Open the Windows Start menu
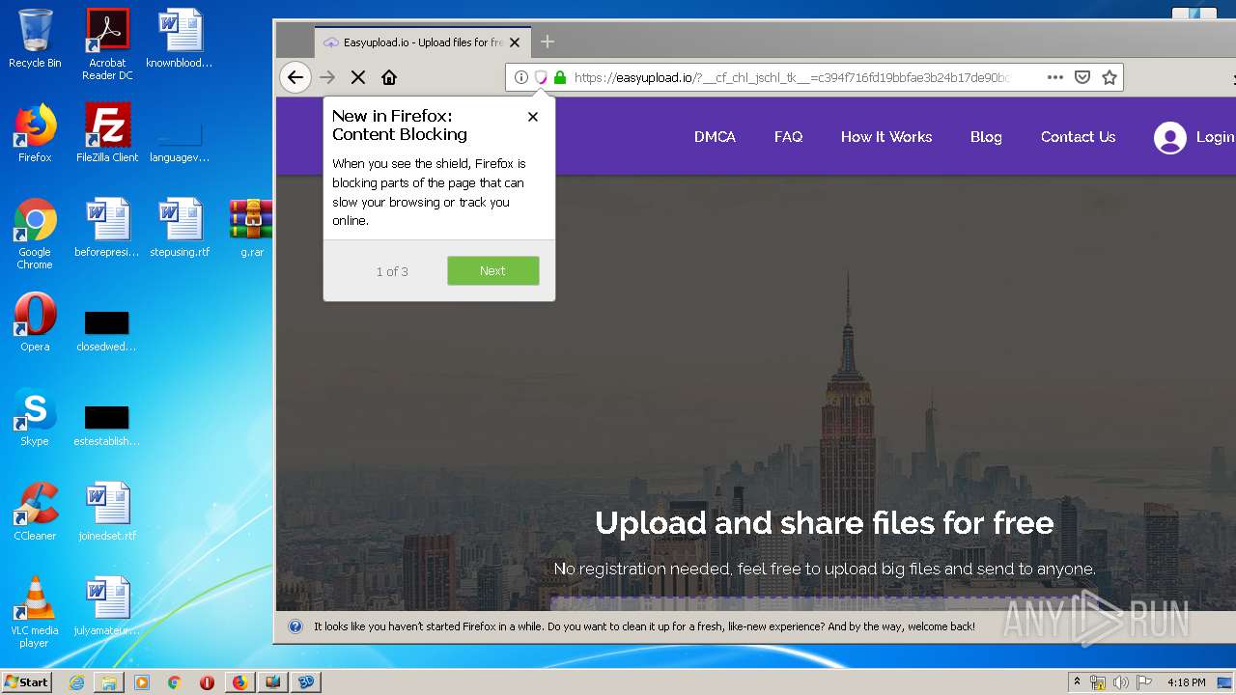The width and height of the screenshot is (1236, 695). [x=27, y=681]
